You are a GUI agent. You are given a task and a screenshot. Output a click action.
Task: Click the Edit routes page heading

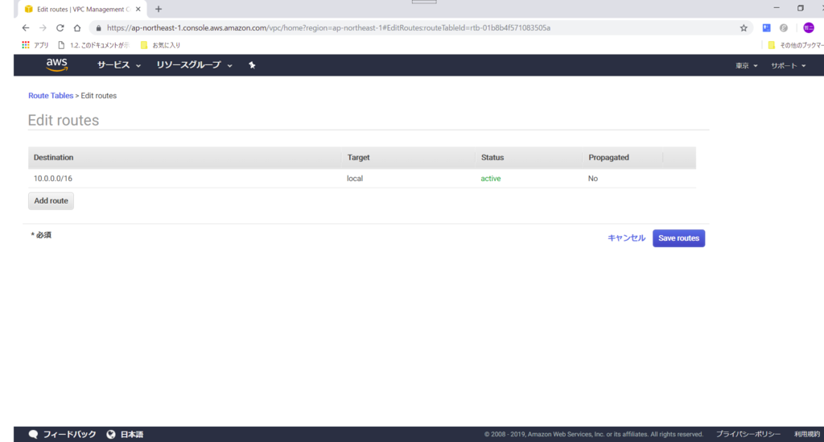(x=64, y=120)
